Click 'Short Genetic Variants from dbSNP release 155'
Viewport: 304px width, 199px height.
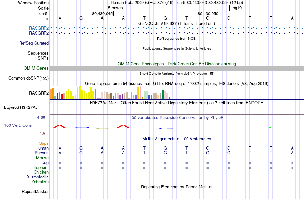[x=177, y=74]
